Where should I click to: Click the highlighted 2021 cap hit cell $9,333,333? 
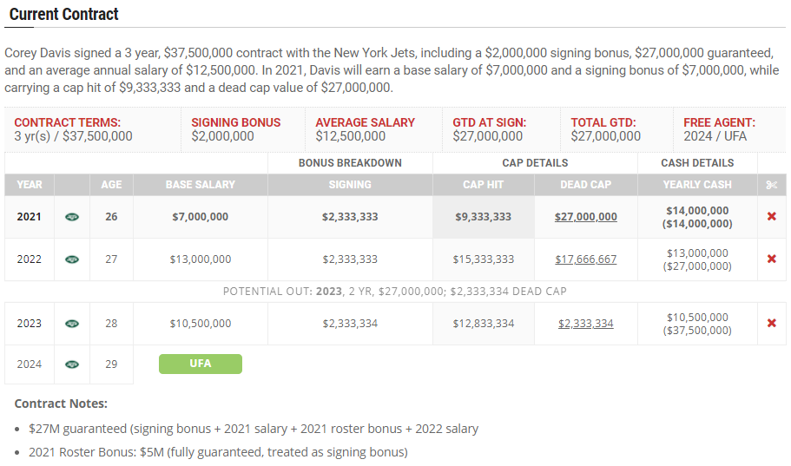[484, 217]
